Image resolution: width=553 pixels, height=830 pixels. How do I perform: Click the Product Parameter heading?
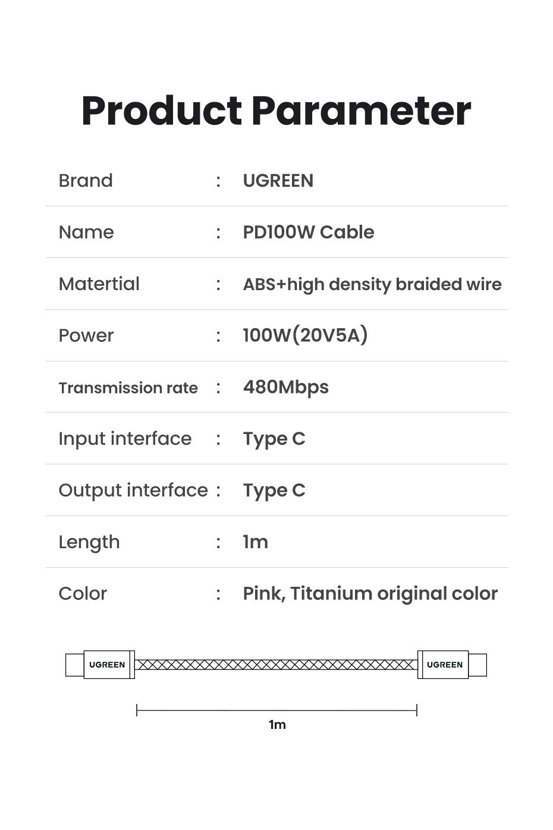click(276, 111)
